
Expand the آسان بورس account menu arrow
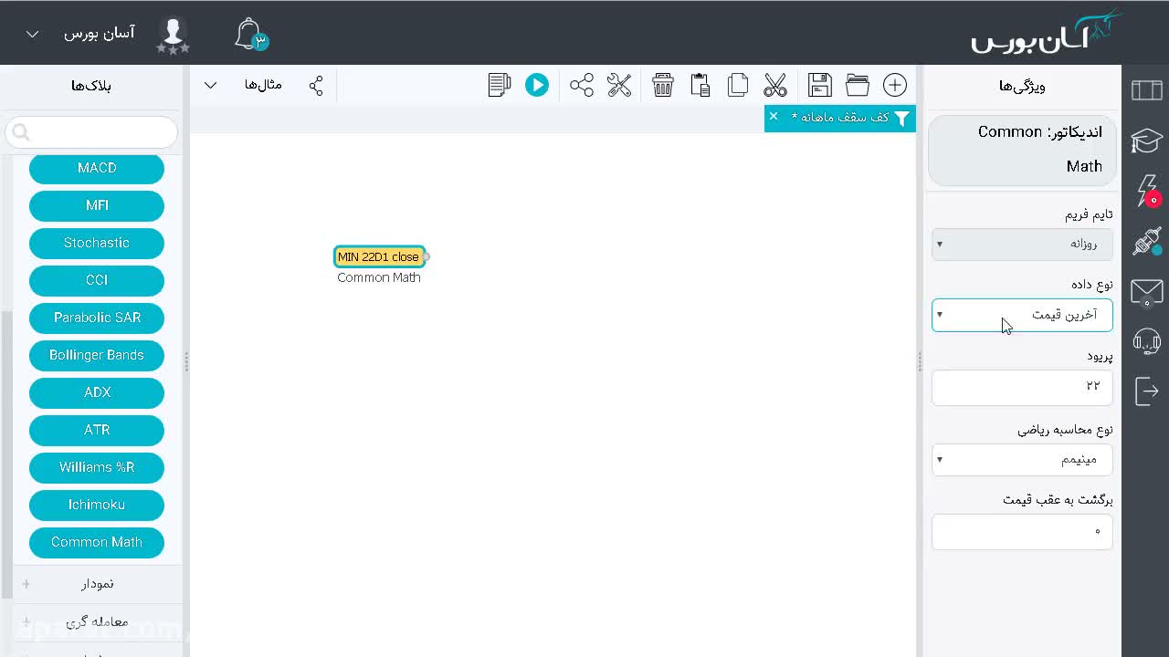coord(33,34)
